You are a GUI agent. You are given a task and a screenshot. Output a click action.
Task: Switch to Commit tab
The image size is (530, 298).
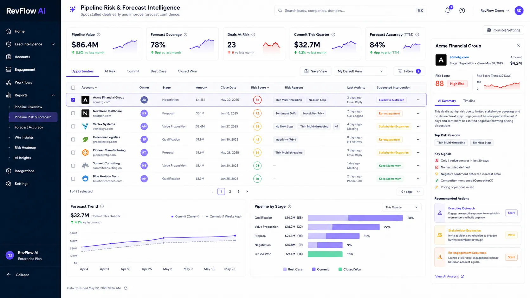[x=133, y=71]
